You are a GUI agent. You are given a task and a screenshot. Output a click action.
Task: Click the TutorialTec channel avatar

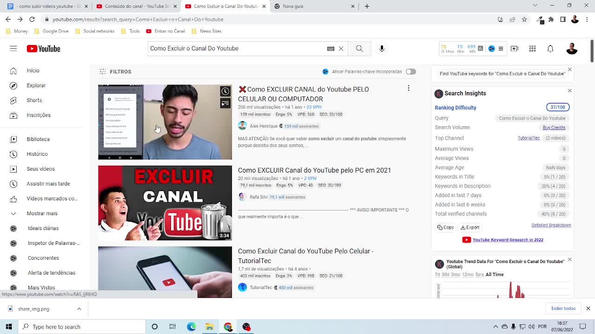coord(242,288)
